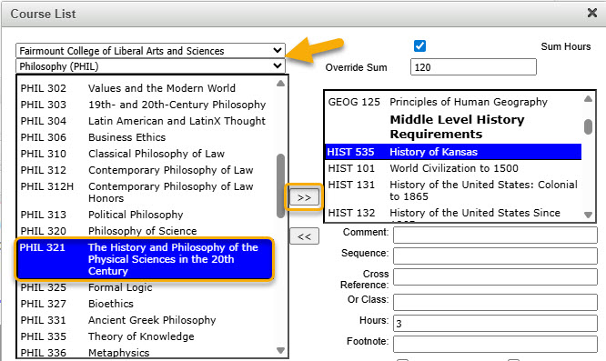Remove selected course with the << button

(x=304, y=236)
